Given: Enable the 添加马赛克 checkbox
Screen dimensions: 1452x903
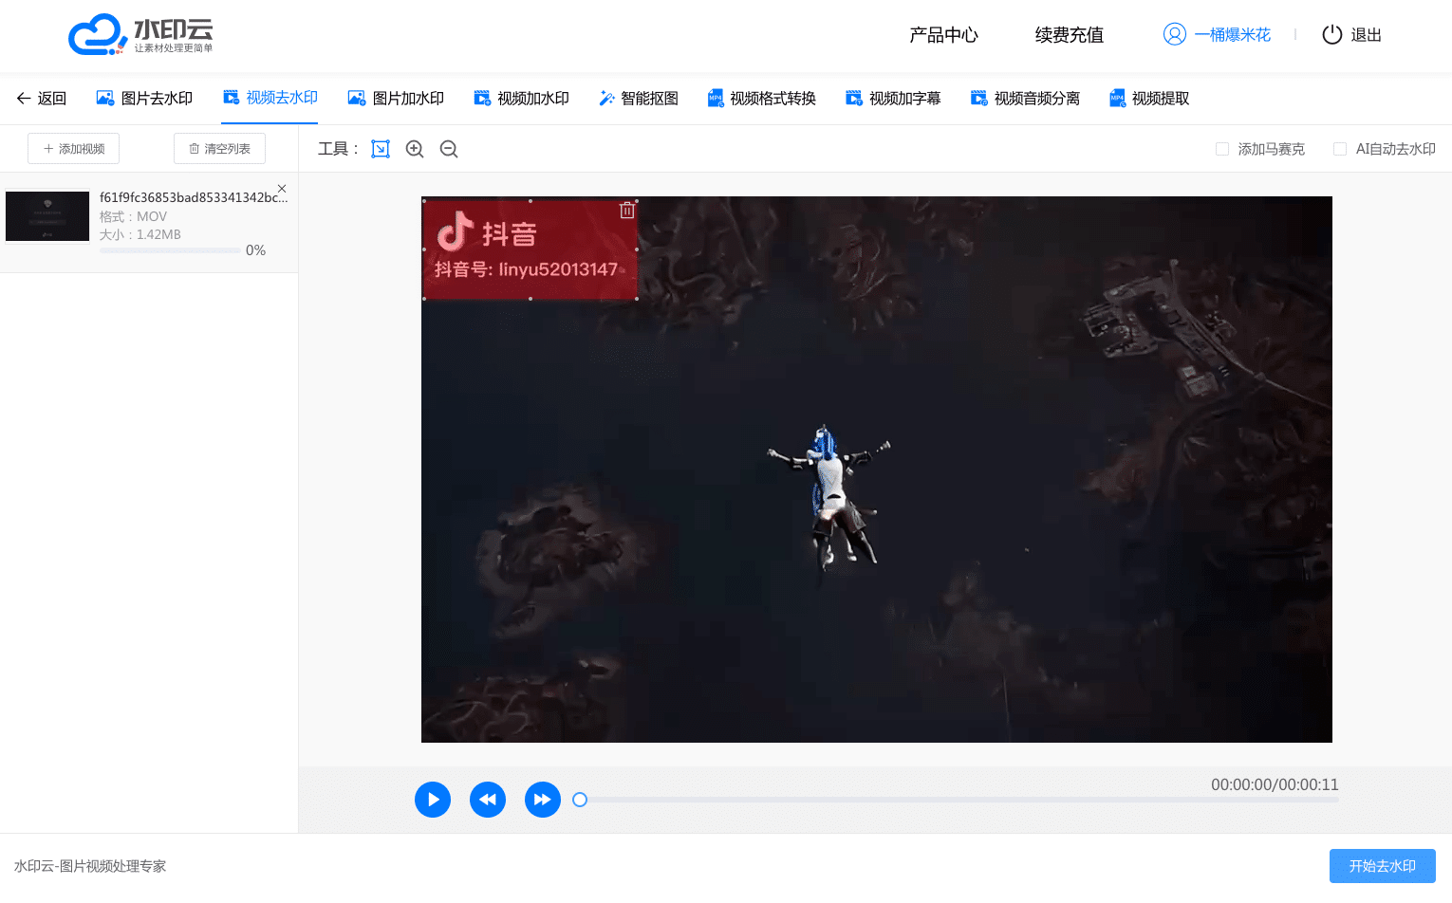Looking at the screenshot, I should pyautogui.click(x=1222, y=149).
